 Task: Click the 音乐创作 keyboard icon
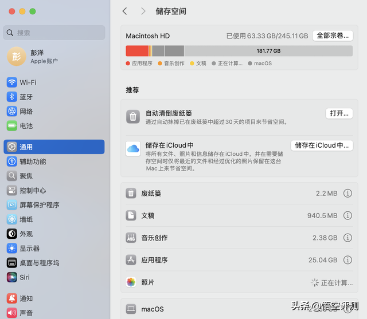click(x=131, y=238)
